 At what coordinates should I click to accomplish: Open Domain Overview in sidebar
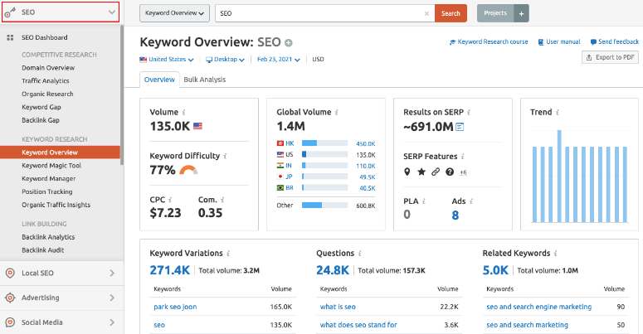click(x=48, y=68)
